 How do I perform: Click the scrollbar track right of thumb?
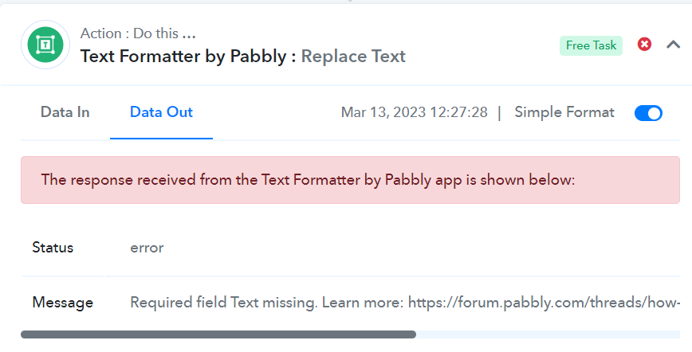click(x=548, y=334)
